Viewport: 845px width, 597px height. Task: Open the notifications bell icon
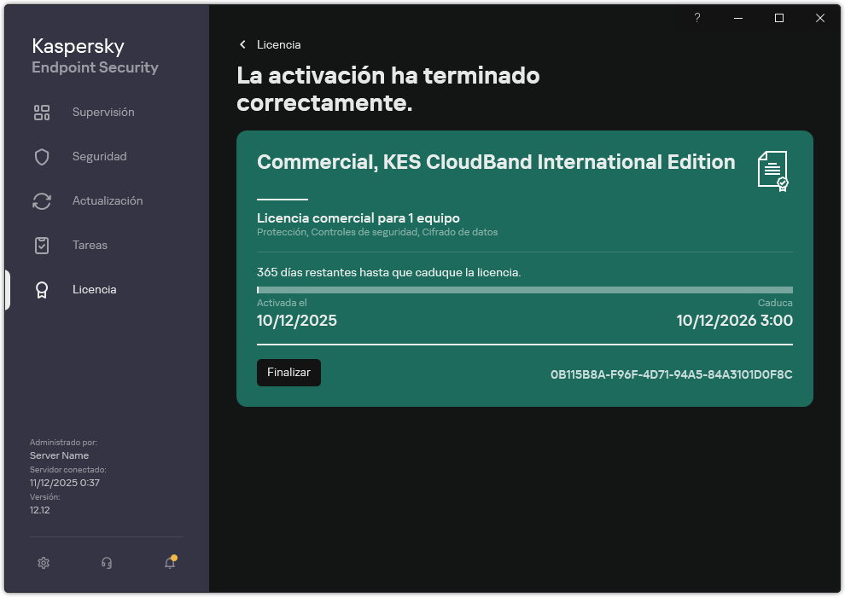(x=169, y=563)
